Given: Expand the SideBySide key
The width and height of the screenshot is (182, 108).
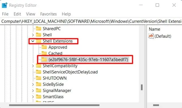Looking at the screenshot, I should (x=33, y=84).
